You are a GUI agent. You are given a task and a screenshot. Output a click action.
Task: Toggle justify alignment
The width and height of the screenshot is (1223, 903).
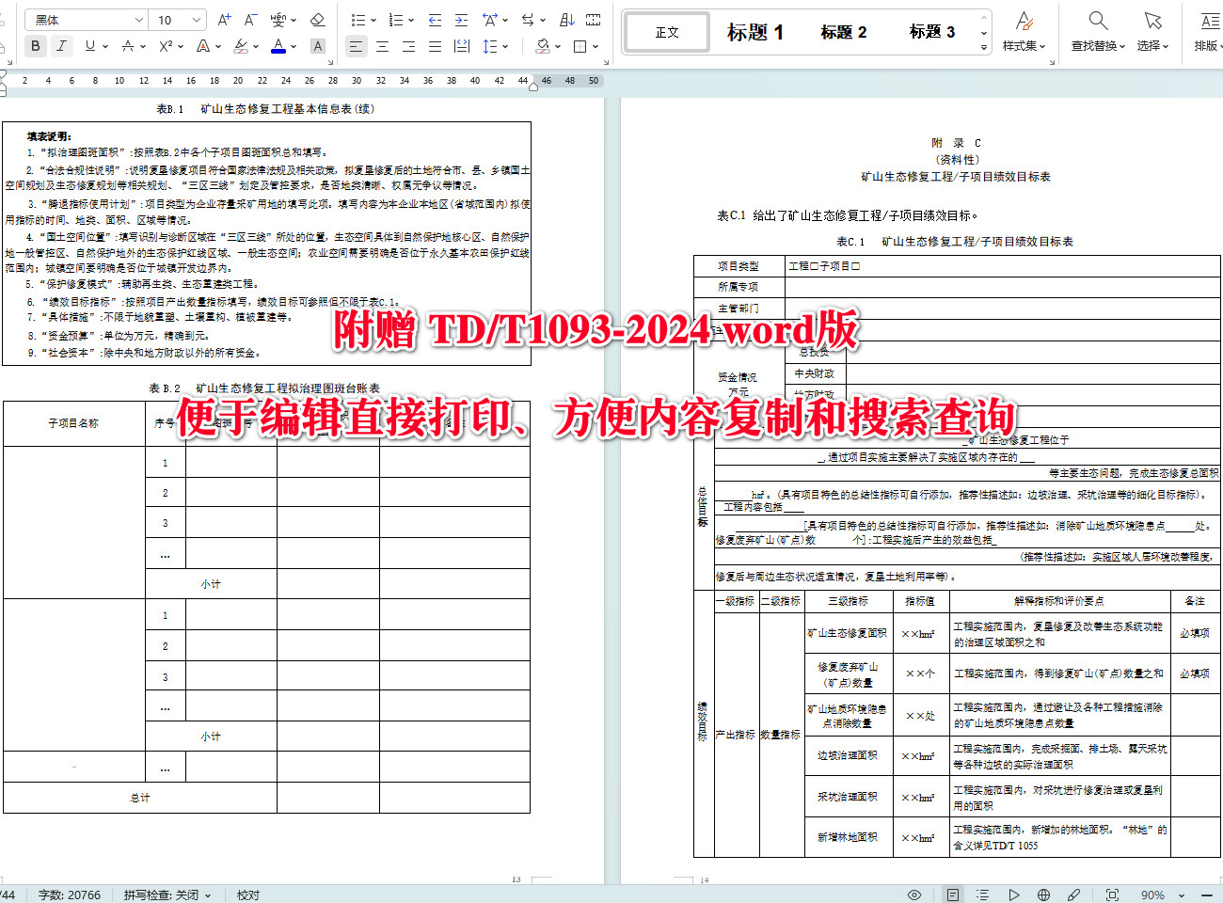[x=436, y=44]
